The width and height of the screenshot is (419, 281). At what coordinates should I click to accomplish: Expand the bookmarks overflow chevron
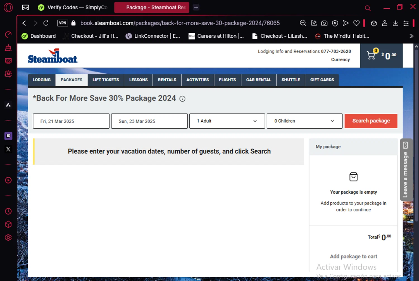pyautogui.click(x=411, y=36)
